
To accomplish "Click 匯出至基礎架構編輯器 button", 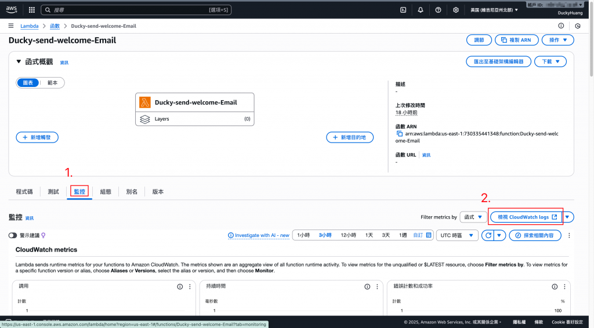I will [x=498, y=61].
